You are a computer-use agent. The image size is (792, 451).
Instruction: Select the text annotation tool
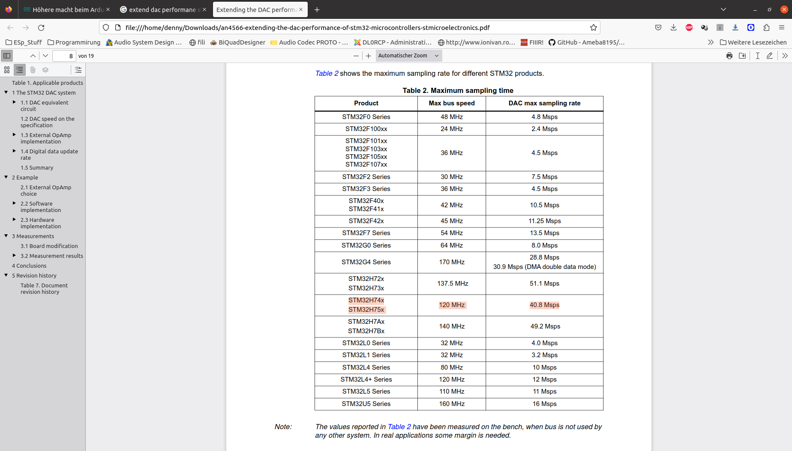pos(758,56)
